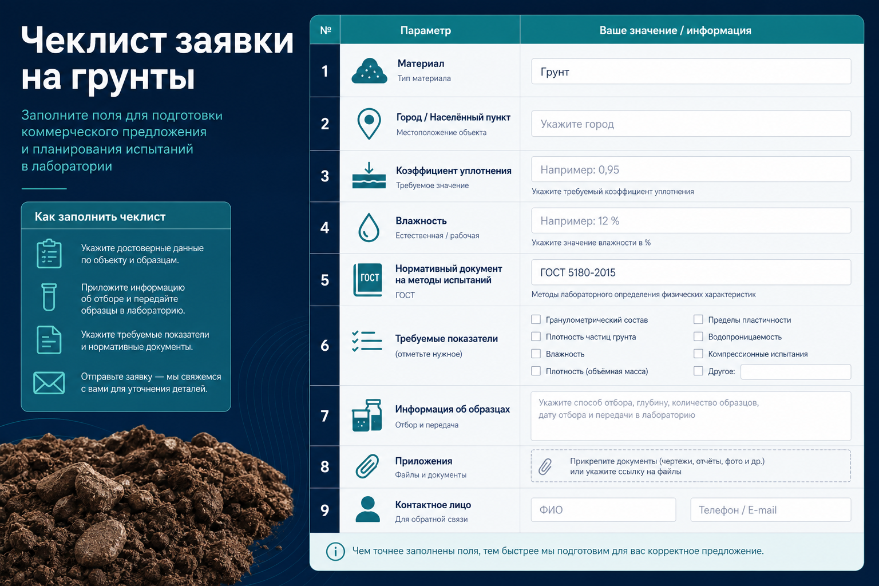The image size is (879, 586).
Task: Focus the Телефон / E-mail field
Action: click(x=771, y=509)
